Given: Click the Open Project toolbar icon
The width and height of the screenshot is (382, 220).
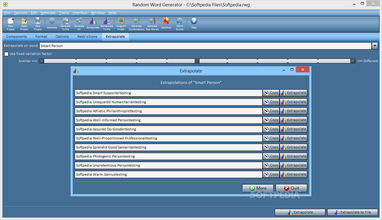Looking at the screenshot, I should click(x=24, y=24).
